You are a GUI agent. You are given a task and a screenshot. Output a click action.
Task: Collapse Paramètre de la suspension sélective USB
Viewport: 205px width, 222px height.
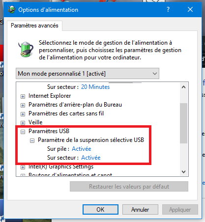pos(32,140)
